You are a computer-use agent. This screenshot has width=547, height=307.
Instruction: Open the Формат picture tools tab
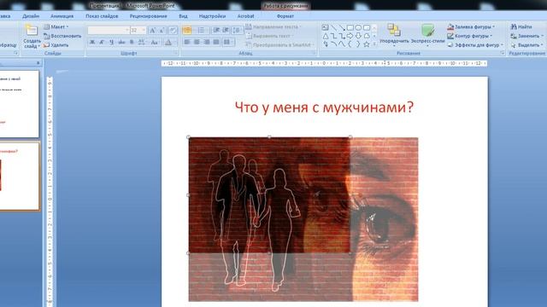[285, 16]
